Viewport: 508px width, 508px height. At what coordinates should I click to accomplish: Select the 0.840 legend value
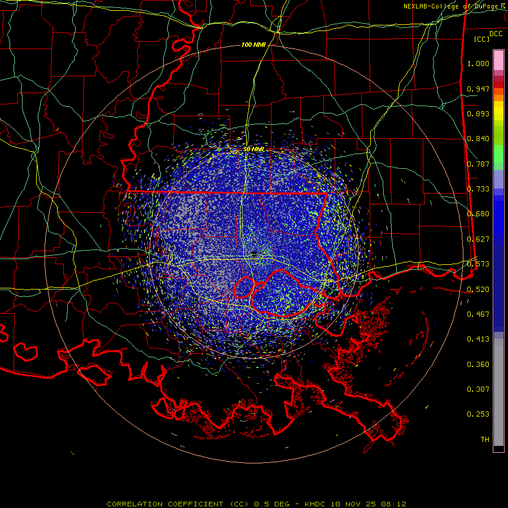pyautogui.click(x=478, y=139)
